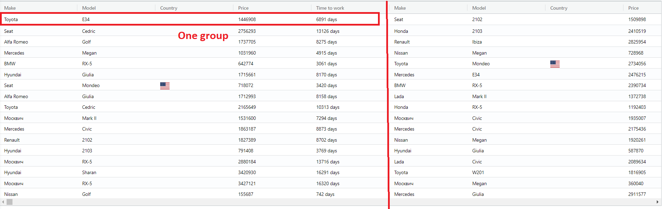Click the Cedric cell in Seat row
663x209 pixels.
tap(88, 31)
